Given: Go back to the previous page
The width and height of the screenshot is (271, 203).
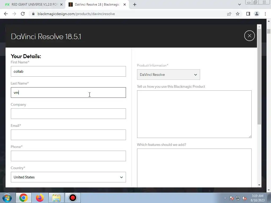Looking at the screenshot, I should (x=6, y=14).
